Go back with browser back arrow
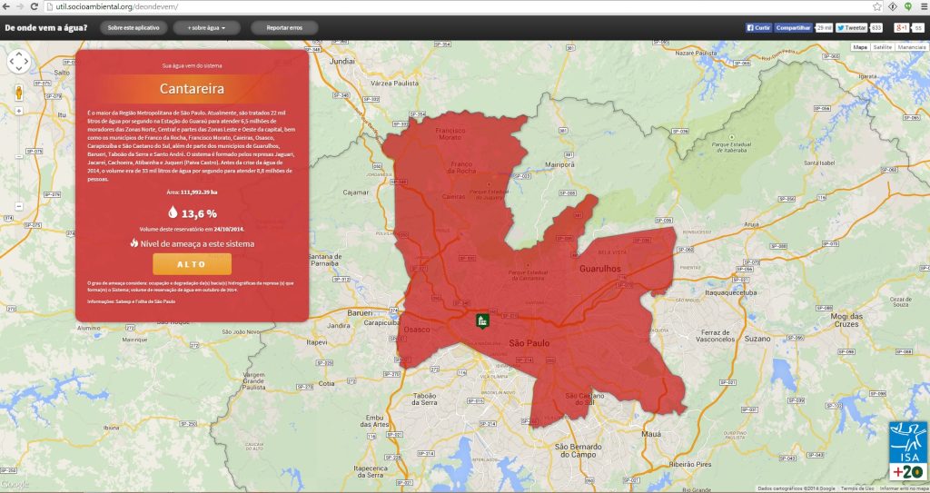This screenshot has width=930, height=493. click(x=6, y=6)
